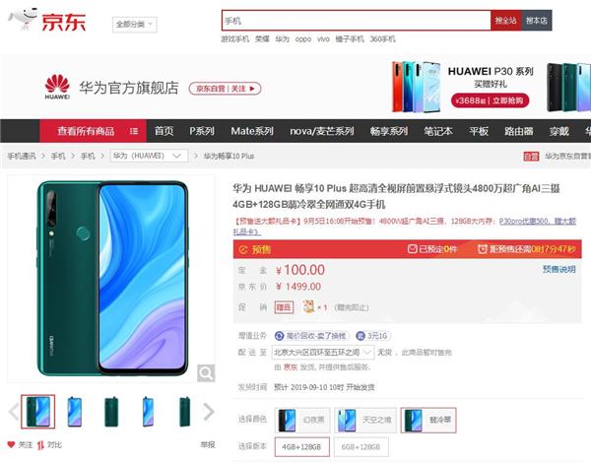Click the 搜全站 search button
The width and height of the screenshot is (591, 463).
(x=505, y=21)
